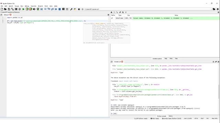The height and width of the screenshot is (123, 220).
Task: Open file using folder toolbar icon
Action: click(x=5, y=9)
